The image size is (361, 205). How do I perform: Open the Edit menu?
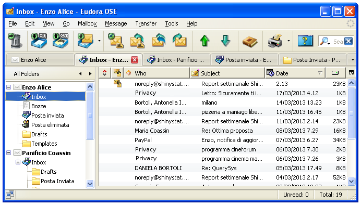[30, 23]
